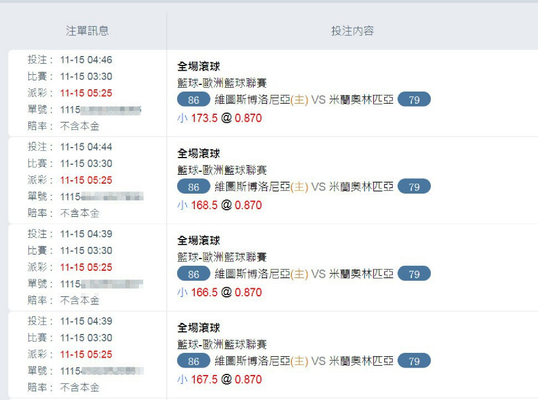
Task: Select the bet line 小 166.5 @ 0.870
Action: point(220,292)
